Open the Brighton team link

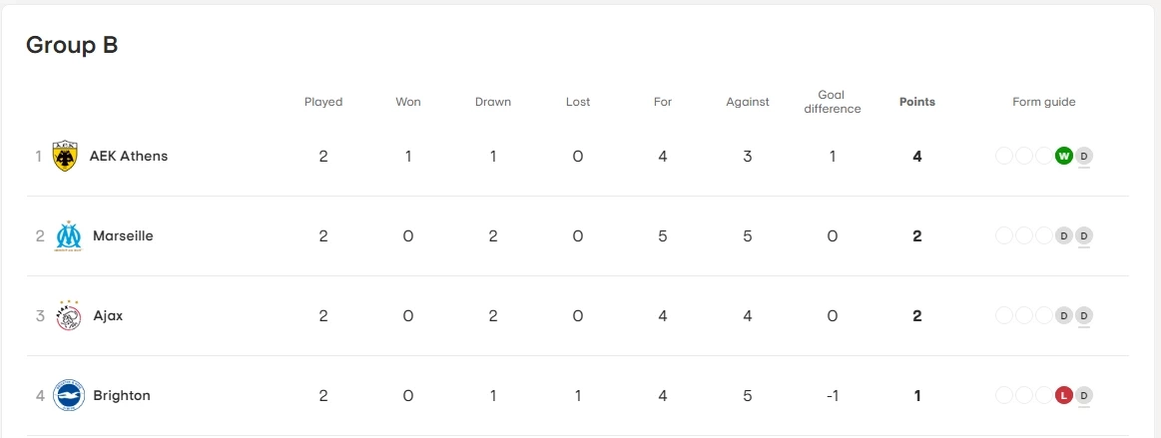(122, 396)
